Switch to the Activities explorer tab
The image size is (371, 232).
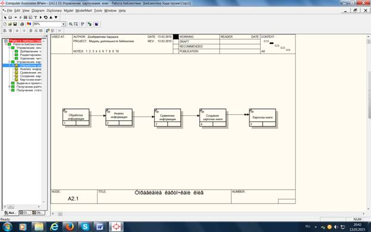(x=10, y=212)
